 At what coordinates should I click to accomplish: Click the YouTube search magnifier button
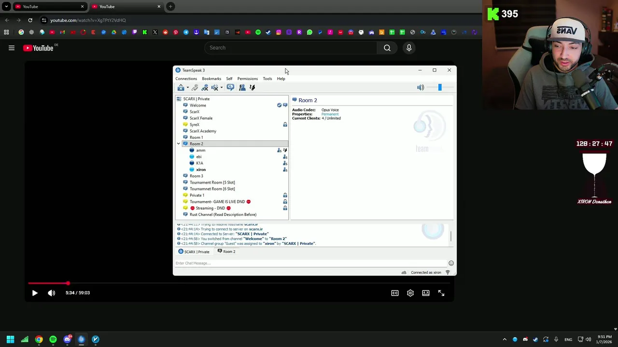coord(387,48)
